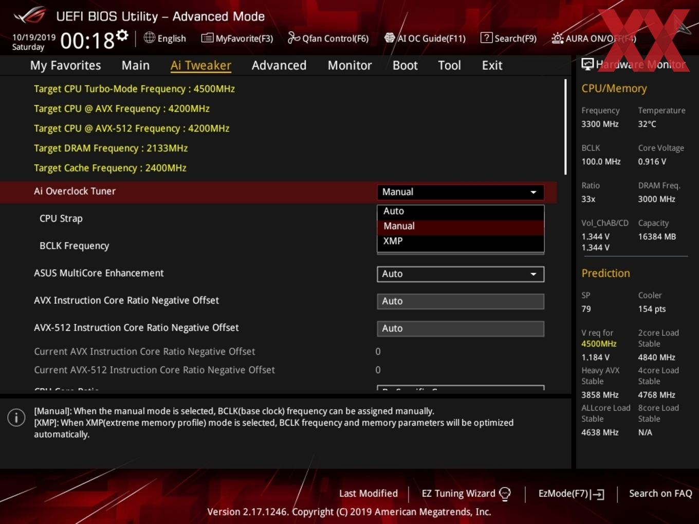Image resolution: width=699 pixels, height=524 pixels.
Task: Switch to Main tab
Action: pos(136,65)
